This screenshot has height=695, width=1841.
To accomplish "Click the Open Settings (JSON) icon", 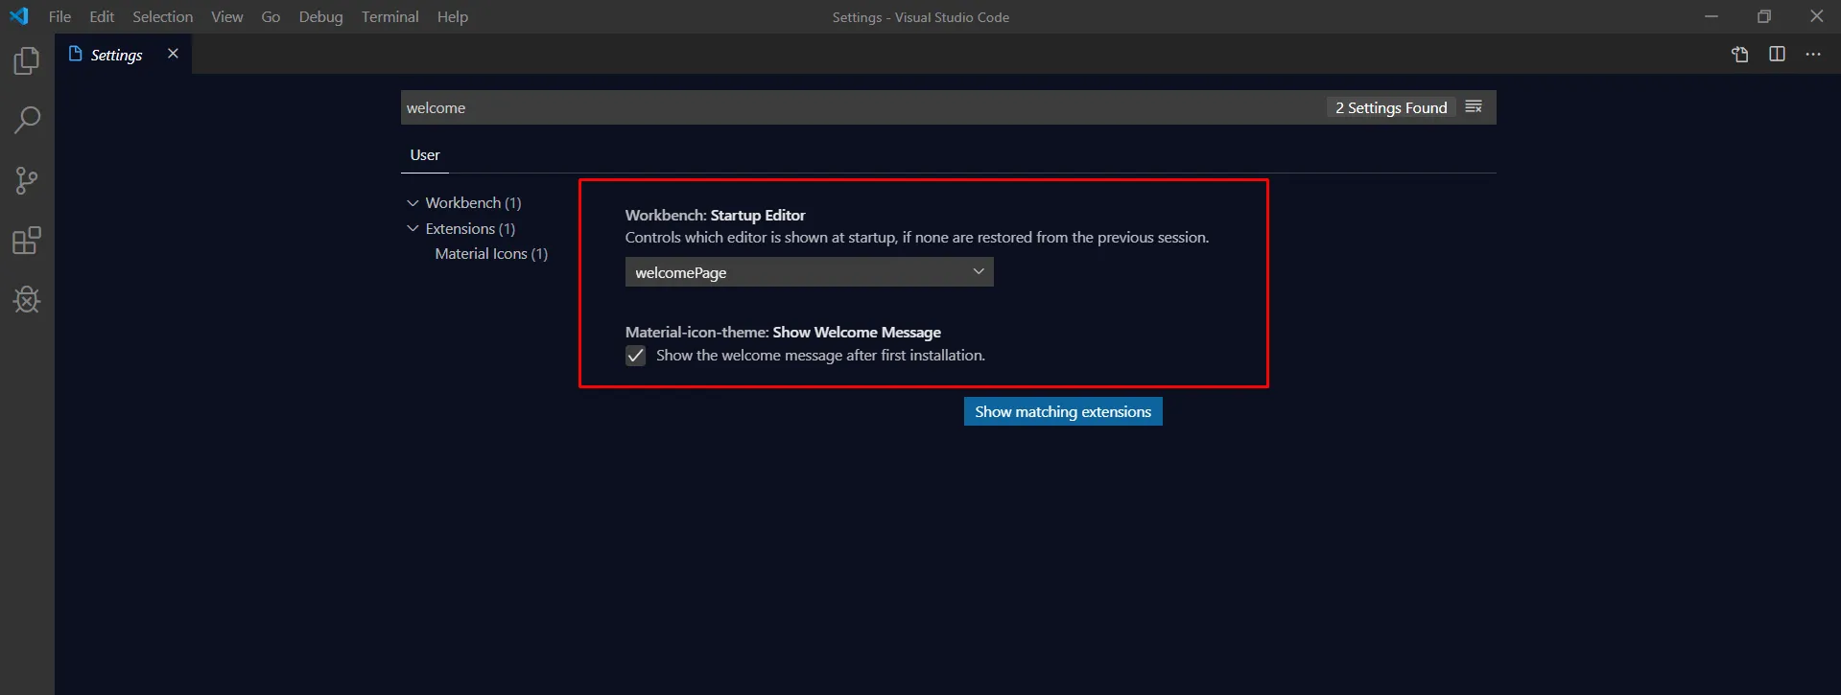I will pyautogui.click(x=1740, y=55).
